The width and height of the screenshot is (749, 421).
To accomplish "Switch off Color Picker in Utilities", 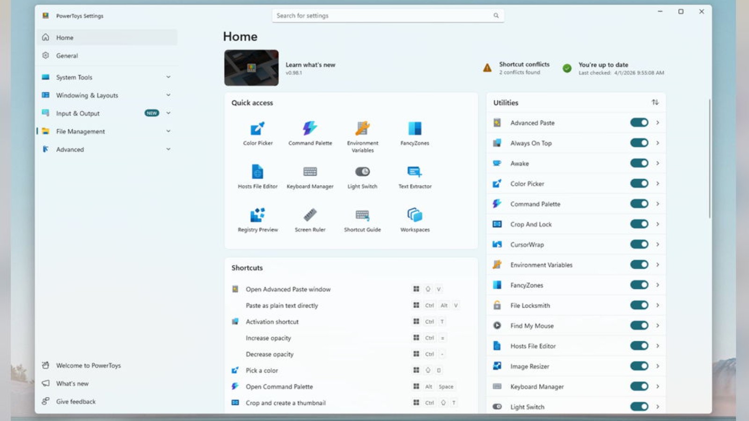I will [639, 183].
